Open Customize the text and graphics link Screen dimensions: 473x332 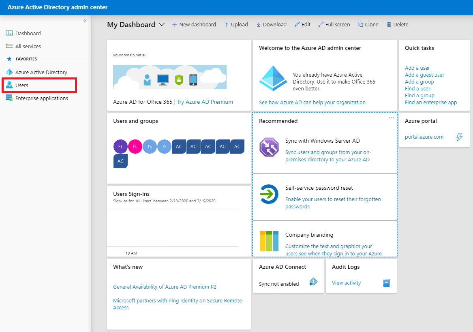coord(334,250)
